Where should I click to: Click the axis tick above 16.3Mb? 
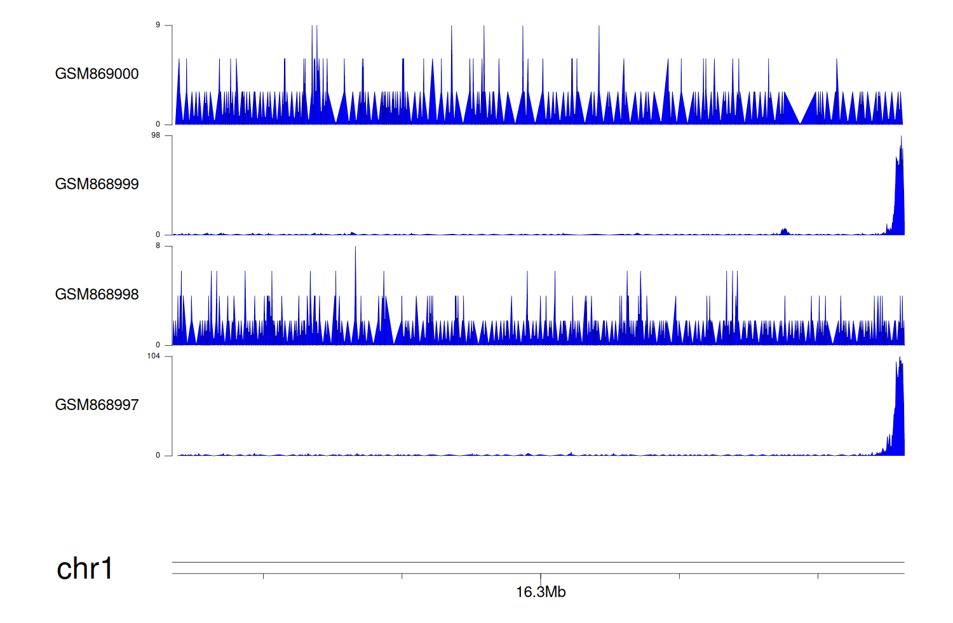pyautogui.click(x=541, y=577)
